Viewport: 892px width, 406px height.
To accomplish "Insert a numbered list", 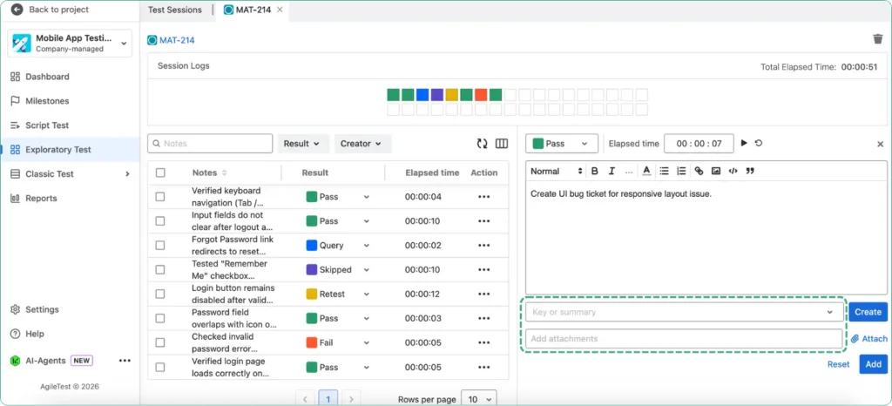I will 681,171.
